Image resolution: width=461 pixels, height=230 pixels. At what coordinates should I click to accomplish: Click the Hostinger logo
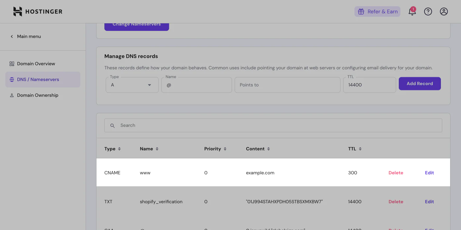tap(37, 11)
